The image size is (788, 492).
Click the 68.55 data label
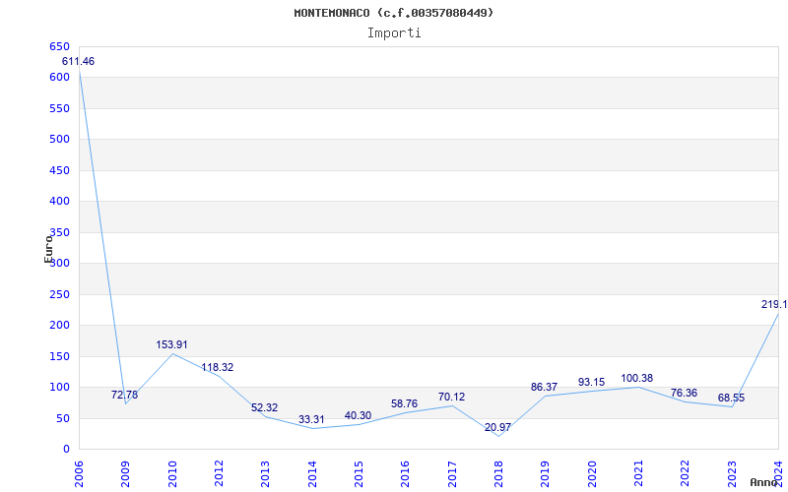[731, 399]
